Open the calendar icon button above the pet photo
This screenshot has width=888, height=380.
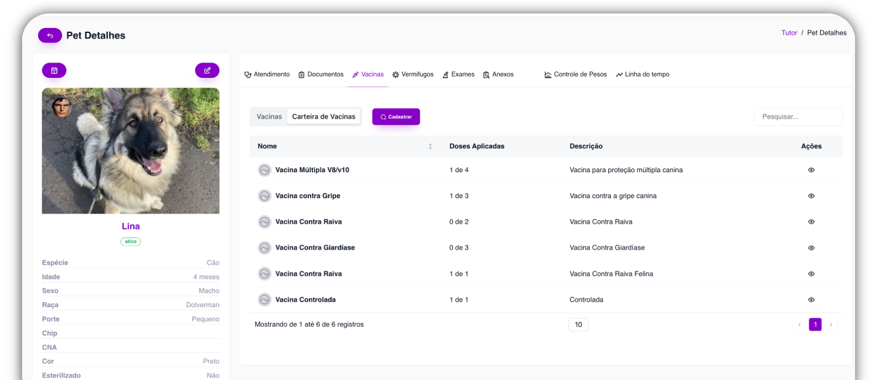[54, 70]
